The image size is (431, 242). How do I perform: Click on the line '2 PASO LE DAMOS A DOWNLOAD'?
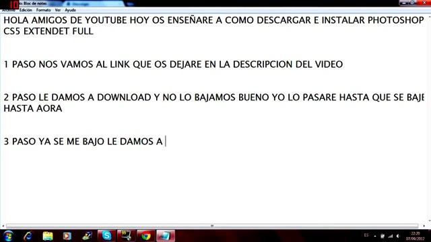(x=214, y=97)
